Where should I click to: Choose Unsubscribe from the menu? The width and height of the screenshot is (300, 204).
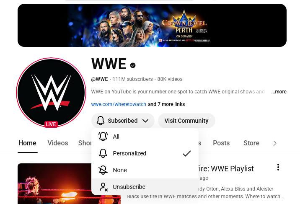point(145,187)
